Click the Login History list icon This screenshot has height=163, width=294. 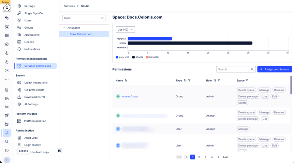19,145
